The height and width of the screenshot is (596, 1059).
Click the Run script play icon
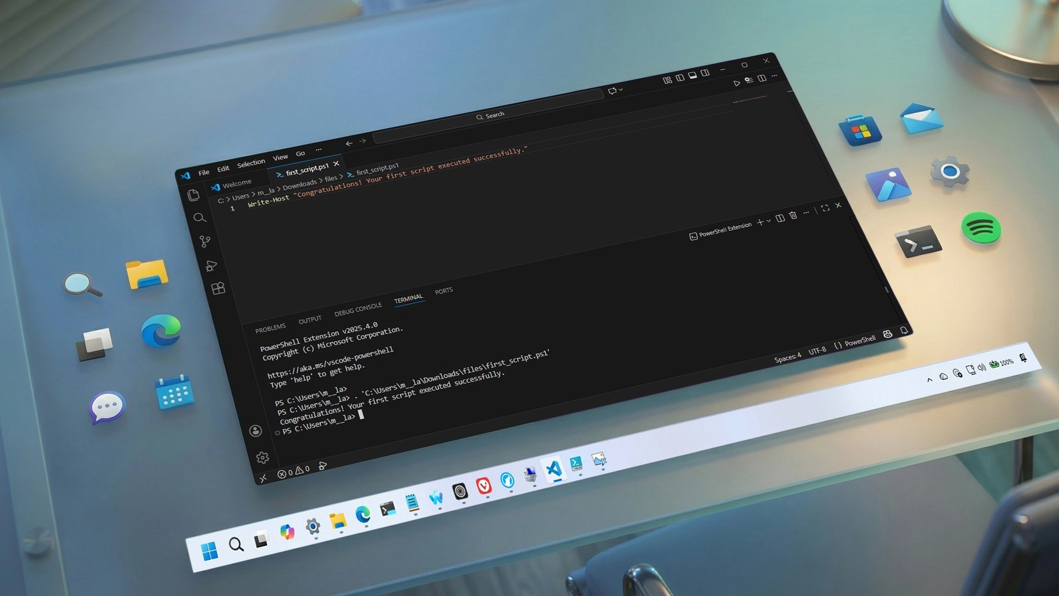736,83
